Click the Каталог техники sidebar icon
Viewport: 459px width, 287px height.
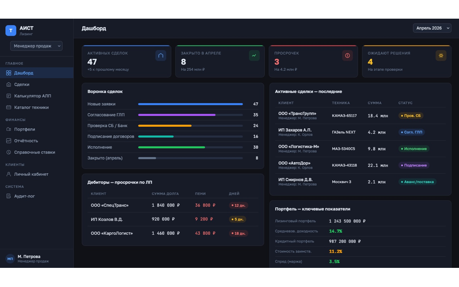pyautogui.click(x=9, y=107)
